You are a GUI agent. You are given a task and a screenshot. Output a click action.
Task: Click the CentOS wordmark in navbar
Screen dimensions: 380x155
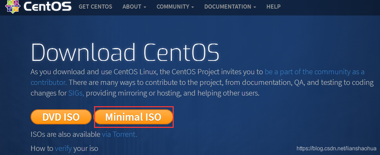[x=47, y=6]
